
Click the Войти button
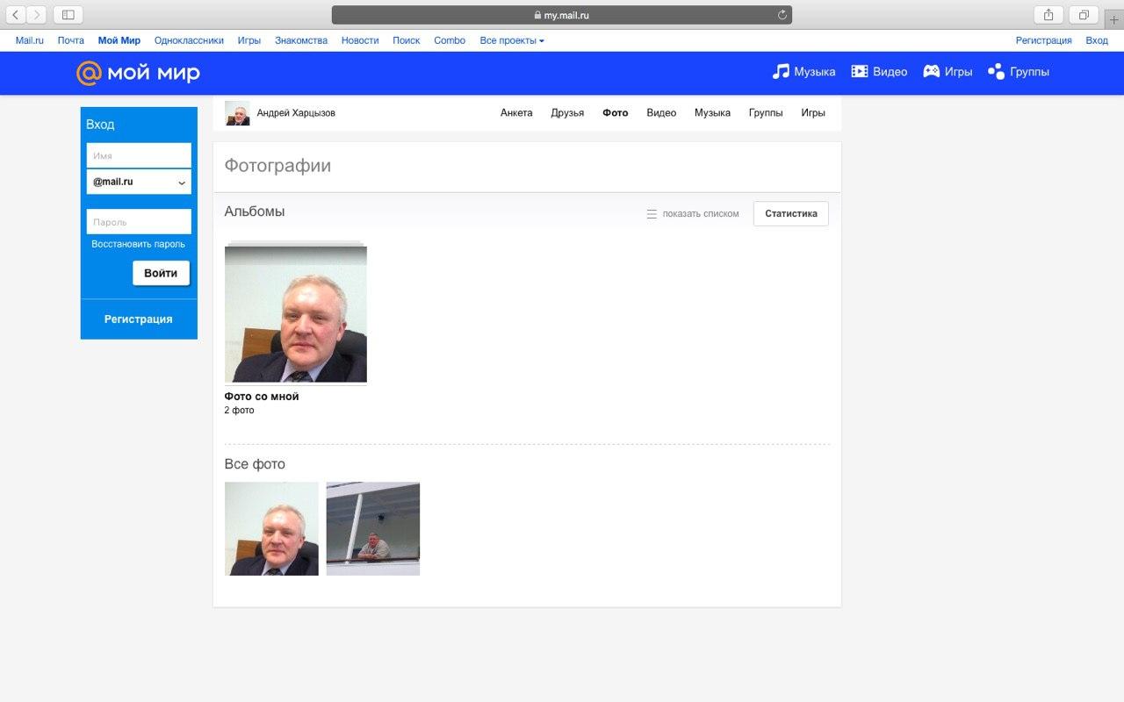coord(161,273)
